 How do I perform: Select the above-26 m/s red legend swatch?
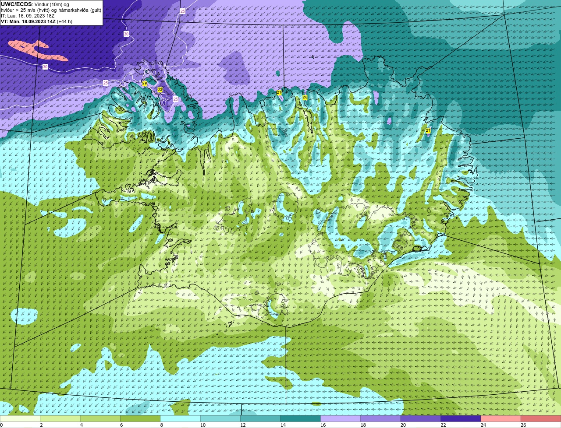[x=541, y=419]
